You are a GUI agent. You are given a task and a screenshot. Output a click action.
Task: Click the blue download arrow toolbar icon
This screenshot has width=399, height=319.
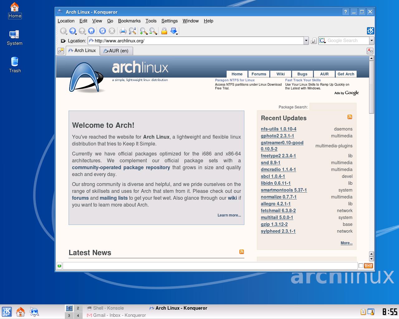(x=174, y=31)
